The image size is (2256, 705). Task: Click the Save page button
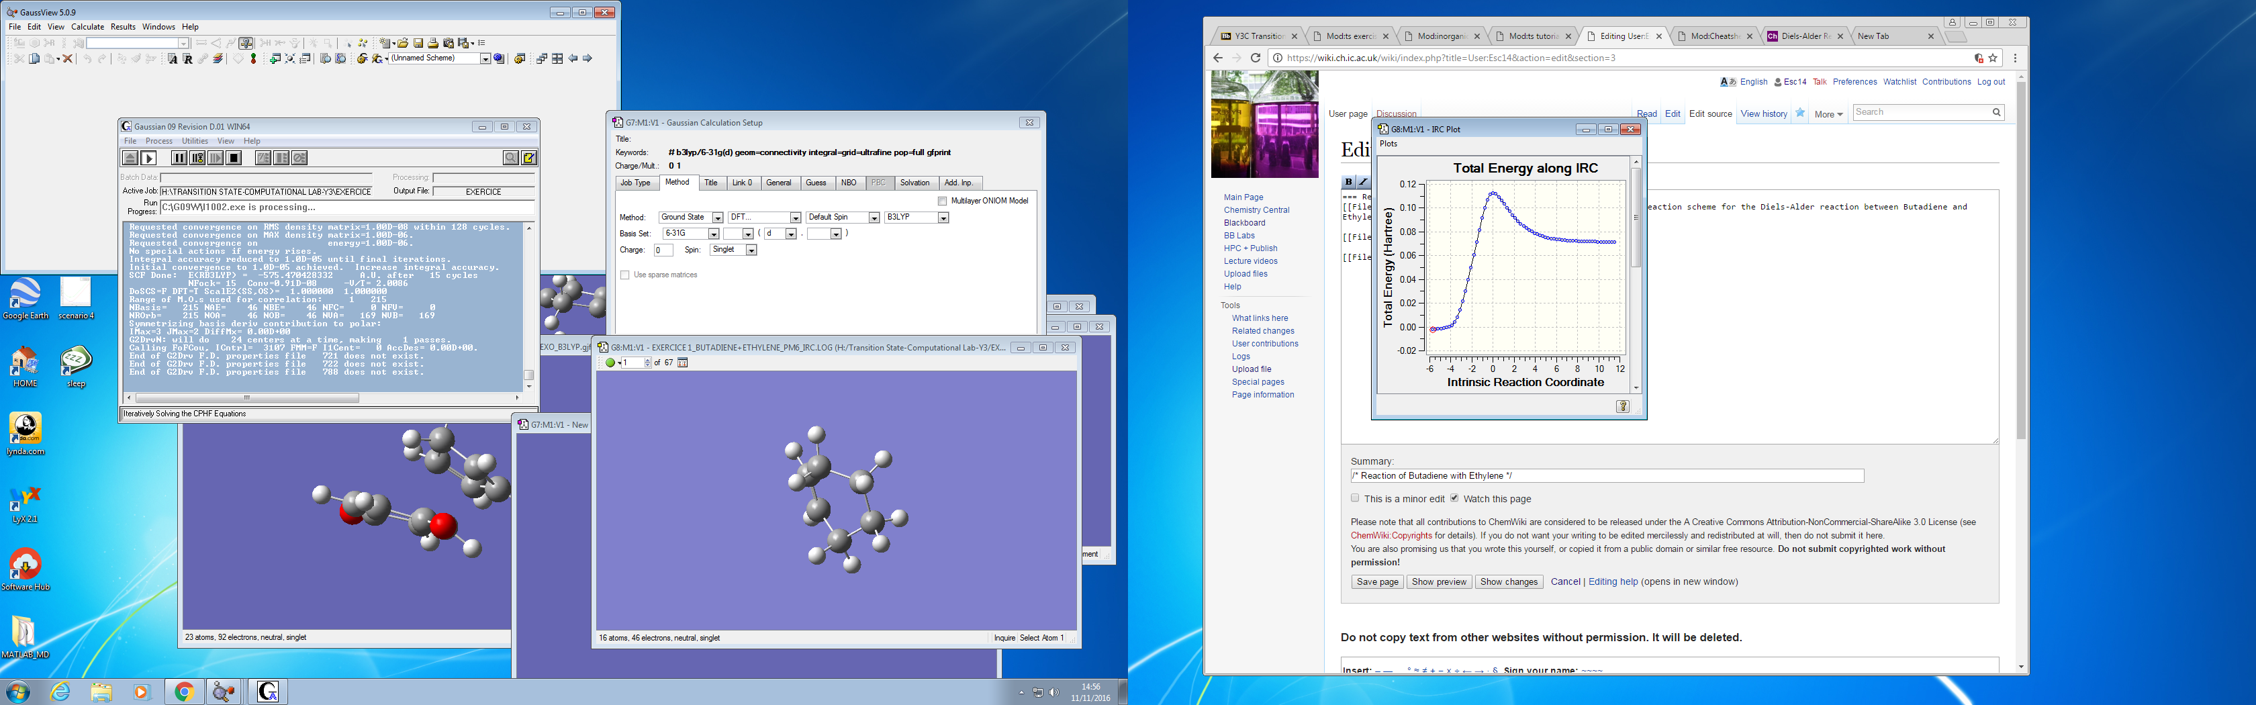click(x=1376, y=582)
